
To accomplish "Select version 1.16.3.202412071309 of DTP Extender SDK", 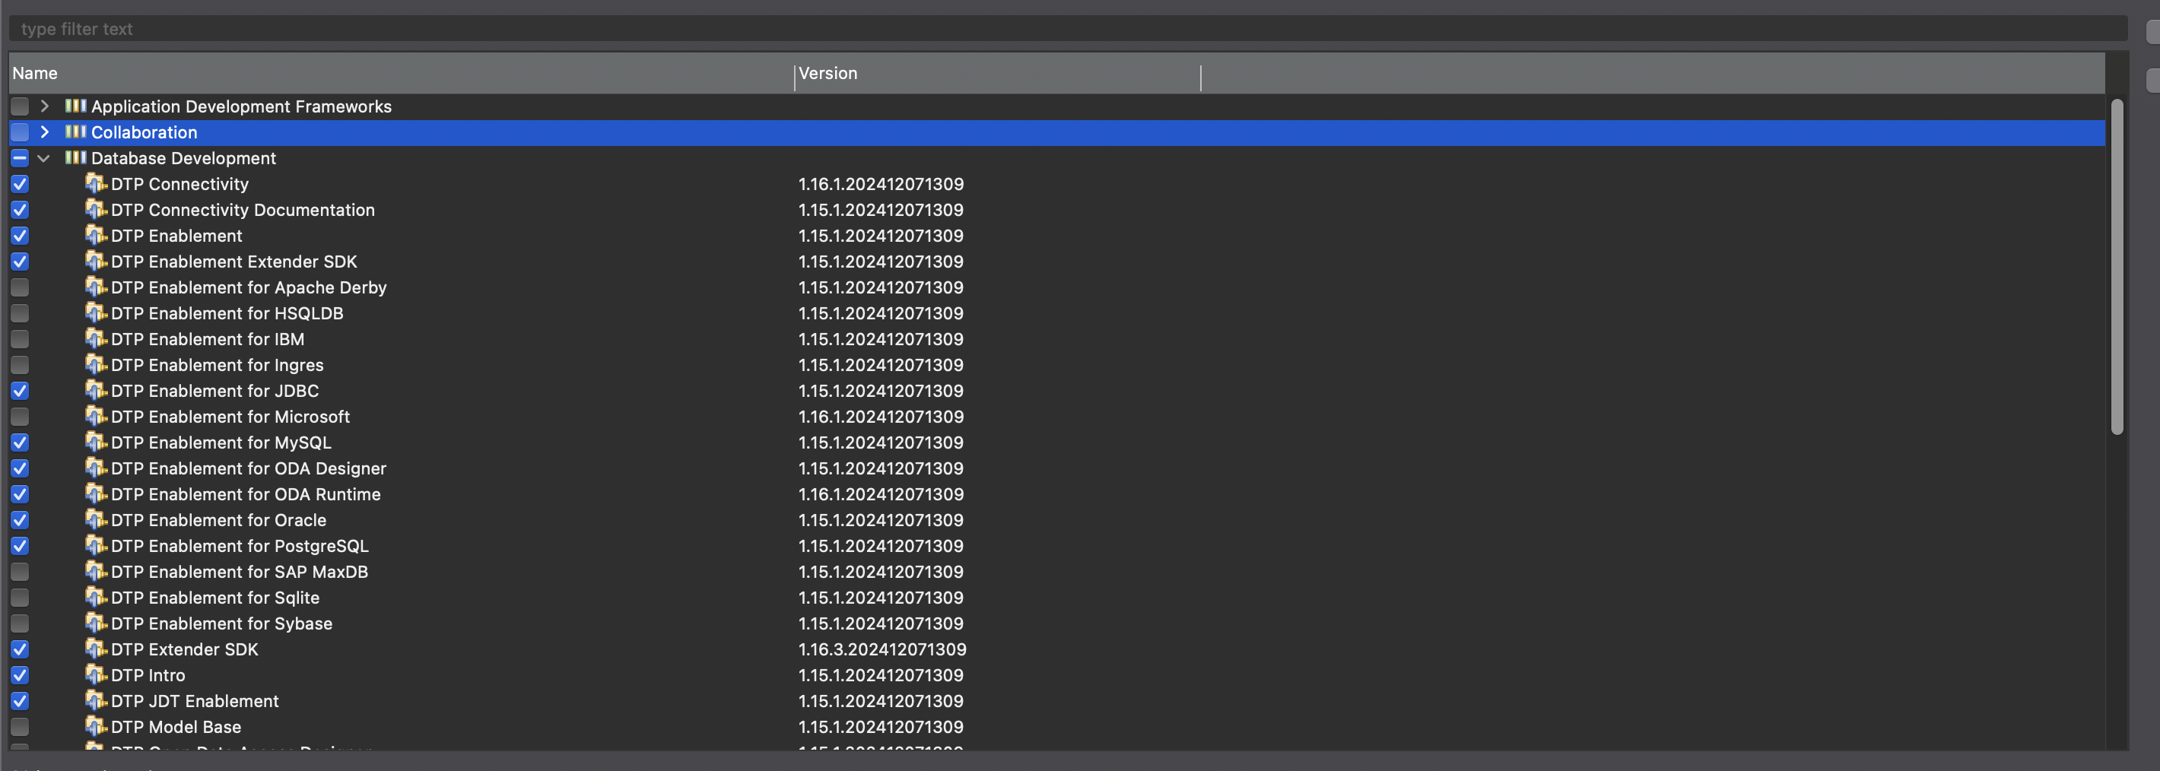I will click(x=882, y=649).
